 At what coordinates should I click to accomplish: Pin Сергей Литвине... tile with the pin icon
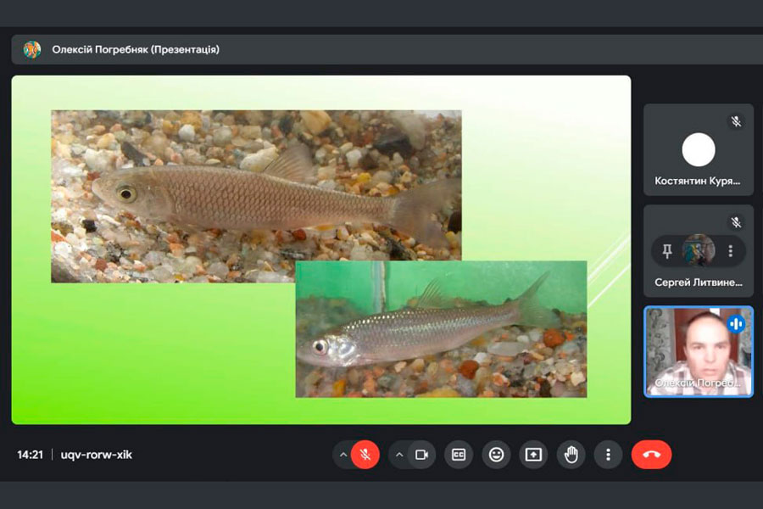coord(667,251)
